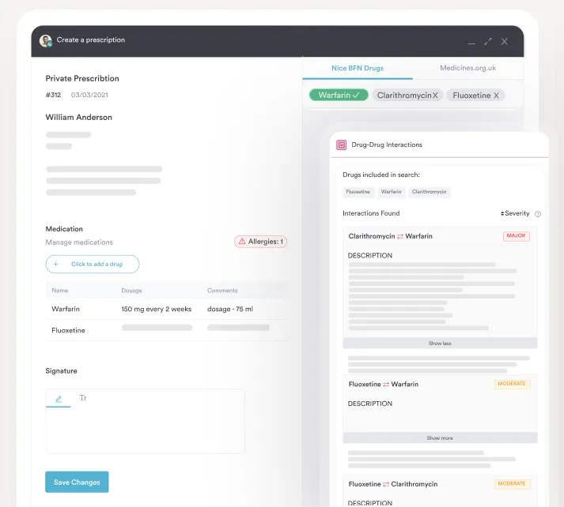Click the severity help info icon

pos(538,214)
